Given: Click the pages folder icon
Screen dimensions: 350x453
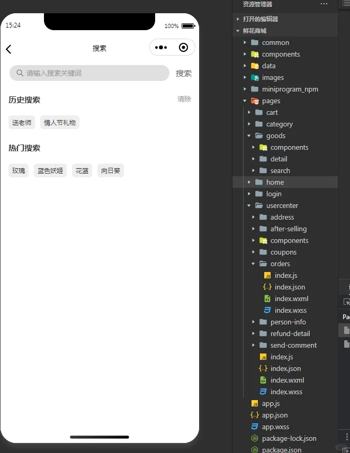Looking at the screenshot, I should (x=255, y=101).
